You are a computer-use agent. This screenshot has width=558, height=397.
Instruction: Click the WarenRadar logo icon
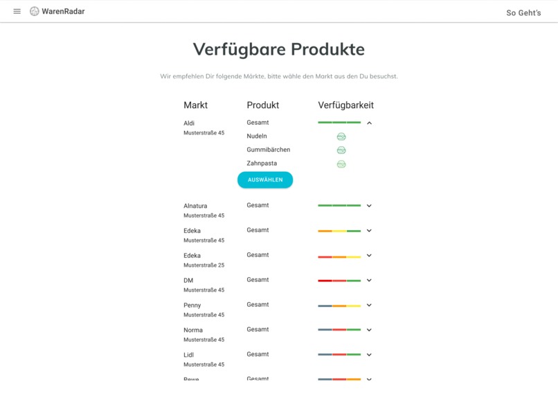(x=35, y=11)
